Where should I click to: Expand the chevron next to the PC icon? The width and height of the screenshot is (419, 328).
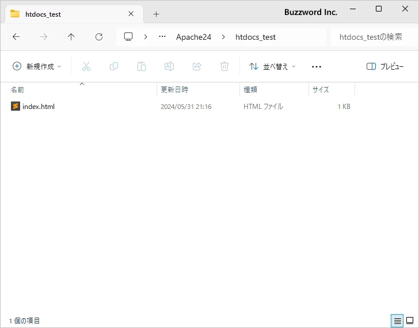[x=146, y=37]
